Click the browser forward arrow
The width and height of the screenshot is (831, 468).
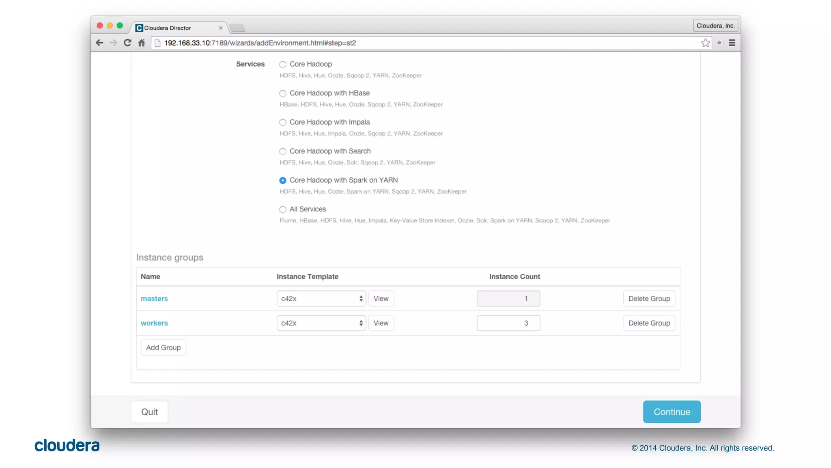click(x=113, y=43)
